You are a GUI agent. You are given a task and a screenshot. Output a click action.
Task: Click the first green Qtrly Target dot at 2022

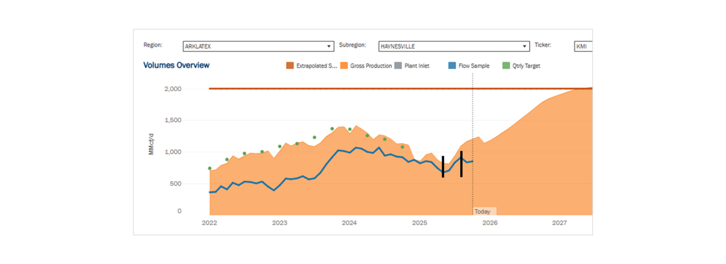210,168
